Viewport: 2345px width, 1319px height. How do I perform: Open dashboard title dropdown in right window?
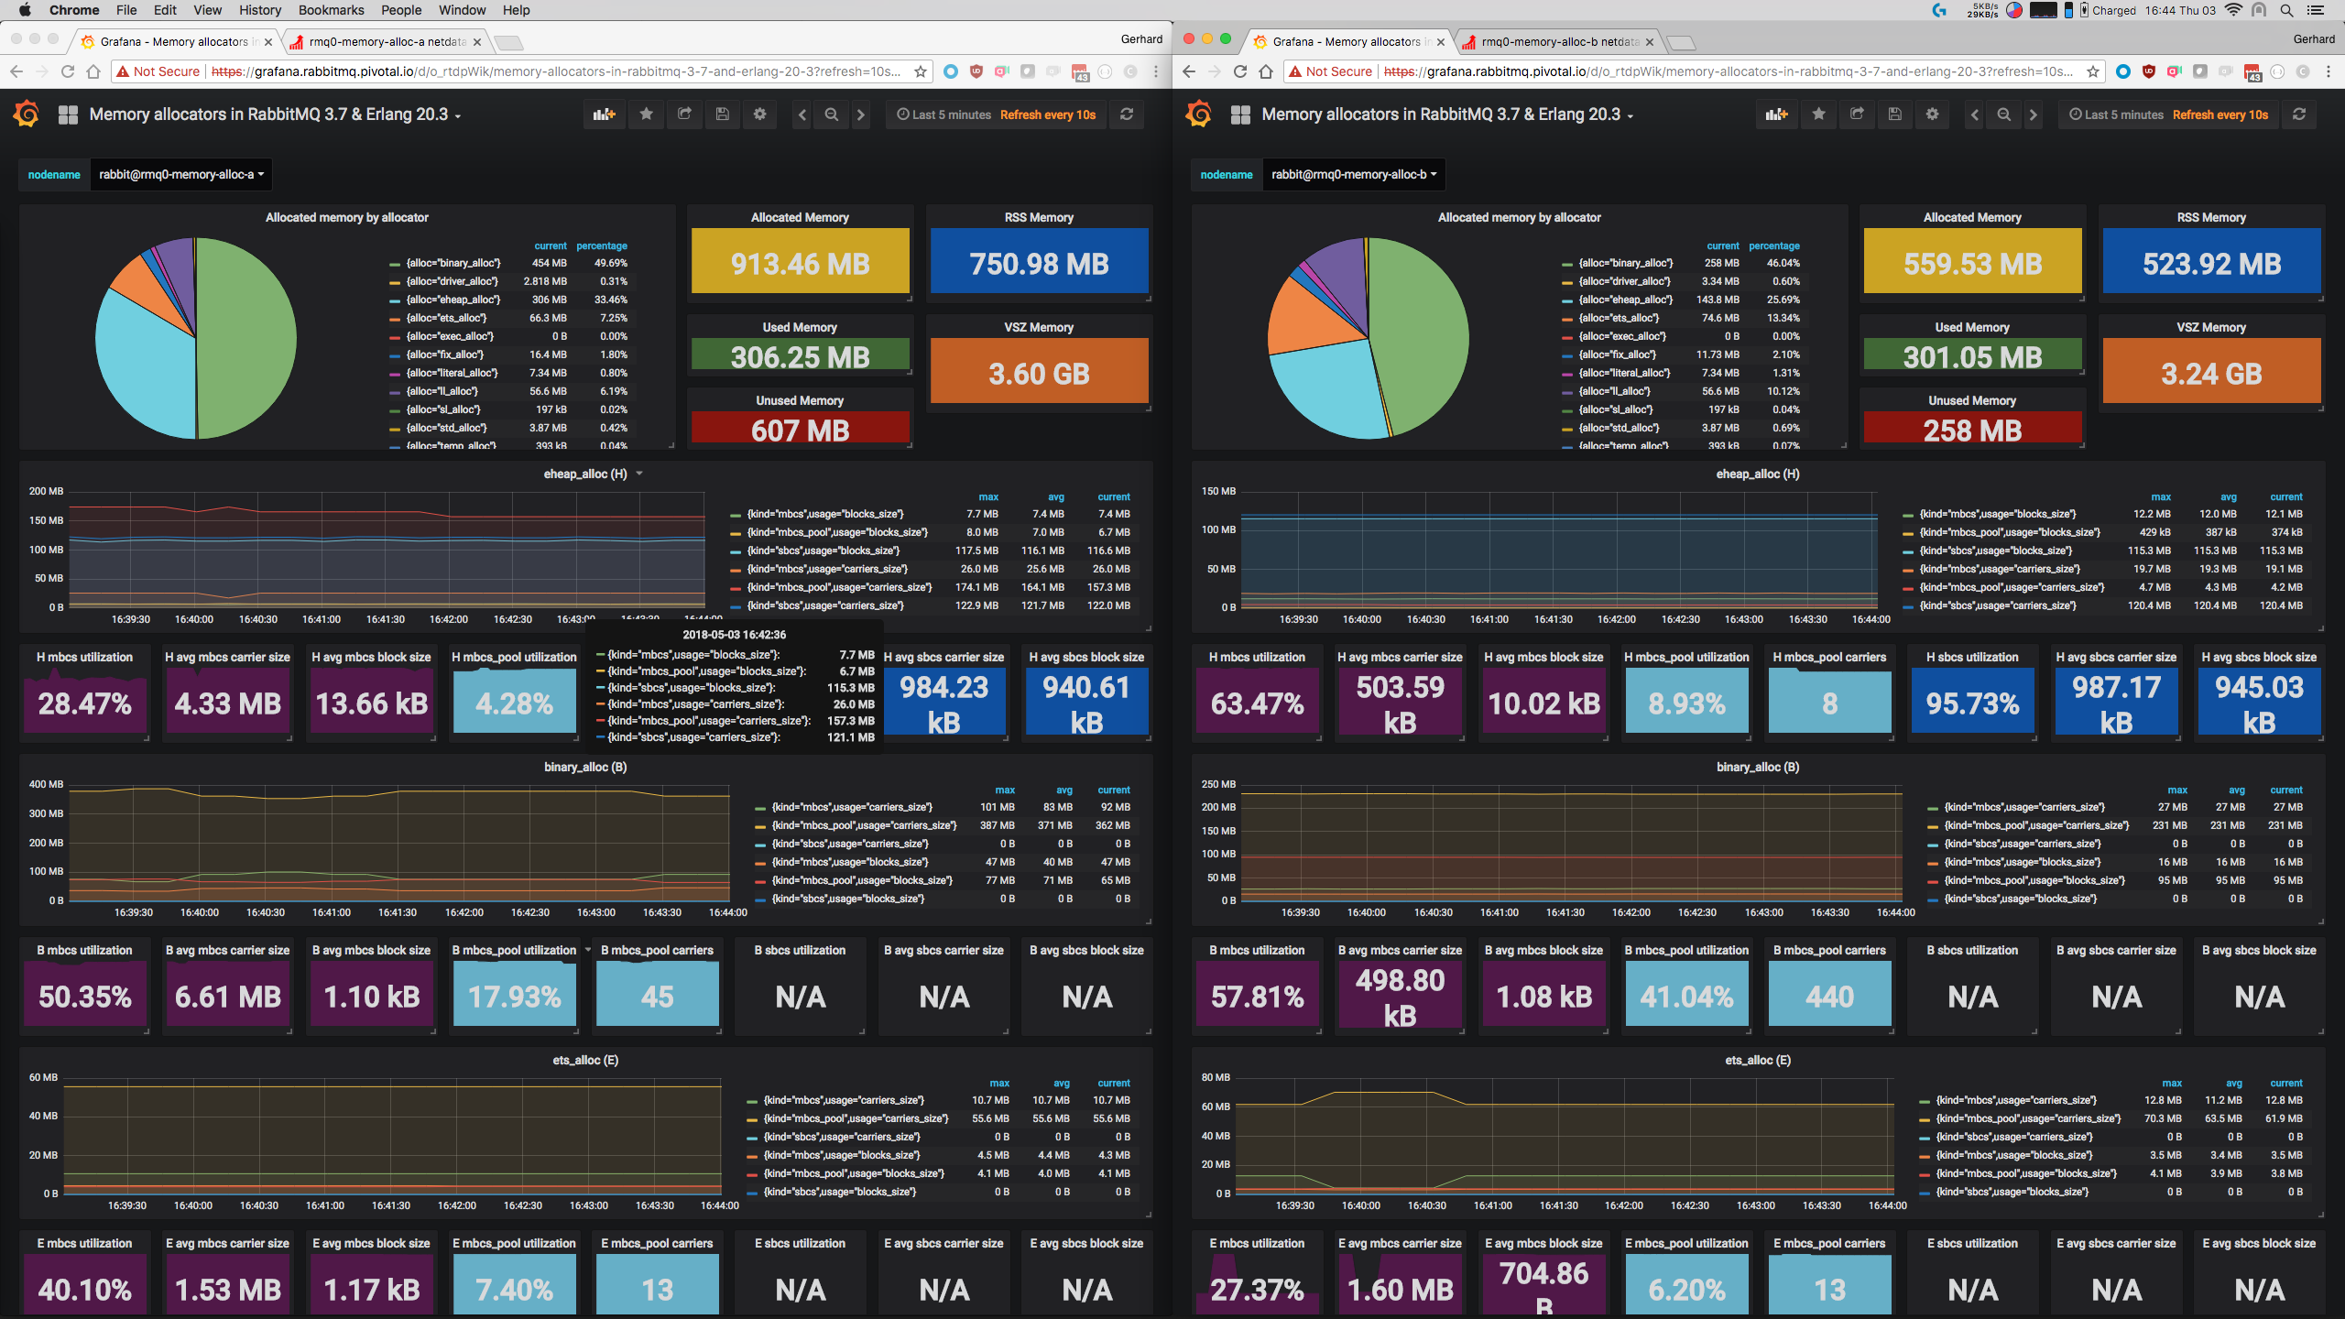[1447, 114]
